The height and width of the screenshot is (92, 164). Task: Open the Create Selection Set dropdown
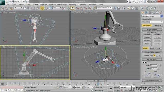(104, 8)
